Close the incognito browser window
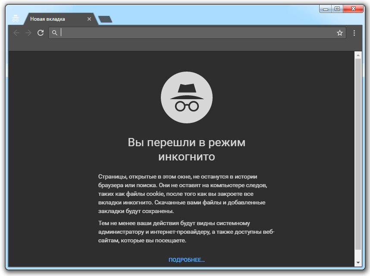 pyautogui.click(x=353, y=9)
